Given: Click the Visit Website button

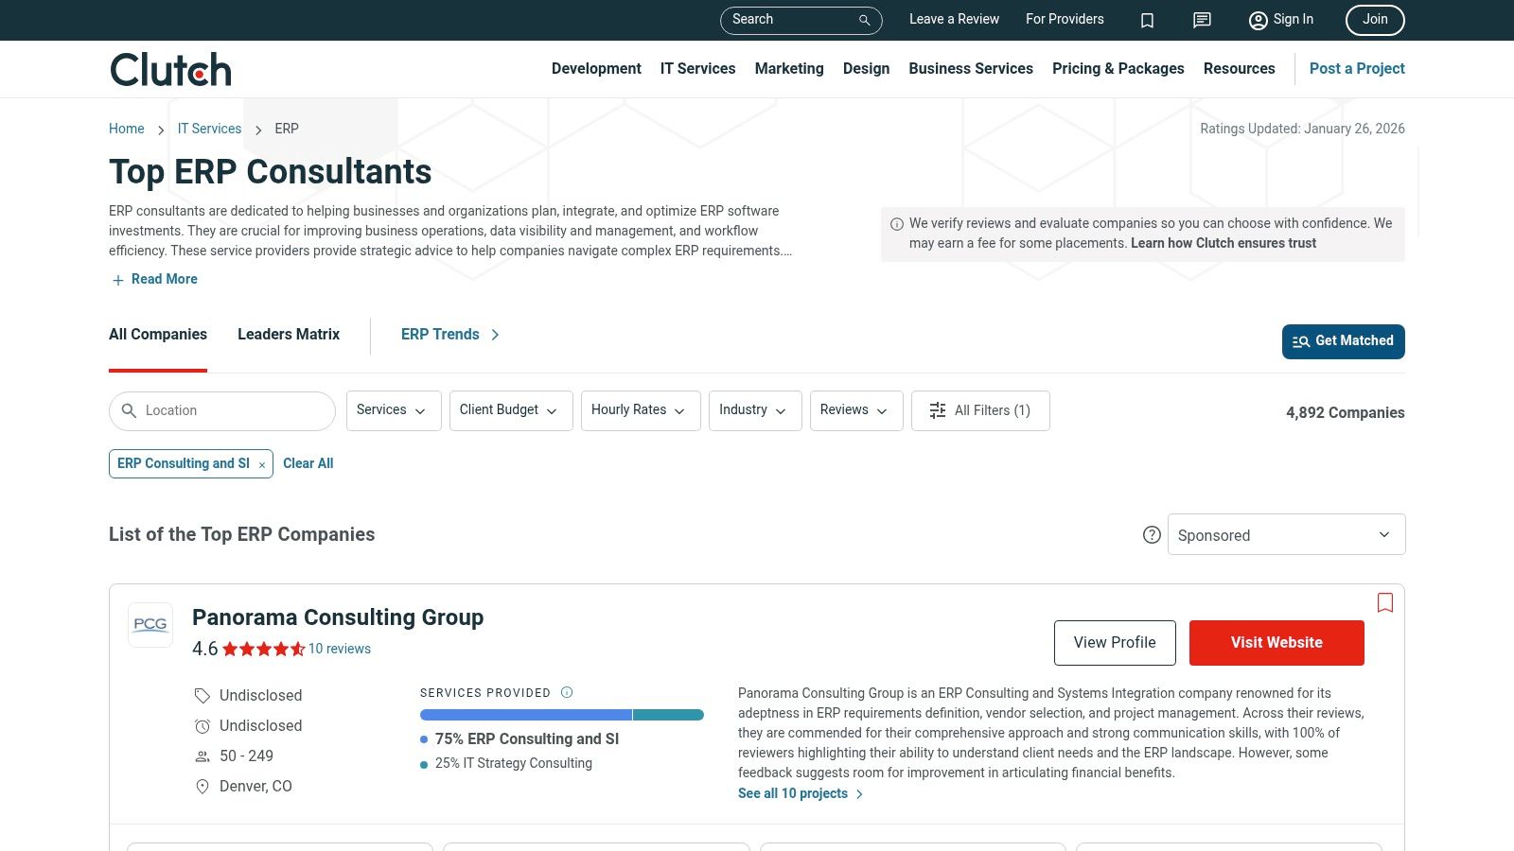Looking at the screenshot, I should [x=1276, y=642].
